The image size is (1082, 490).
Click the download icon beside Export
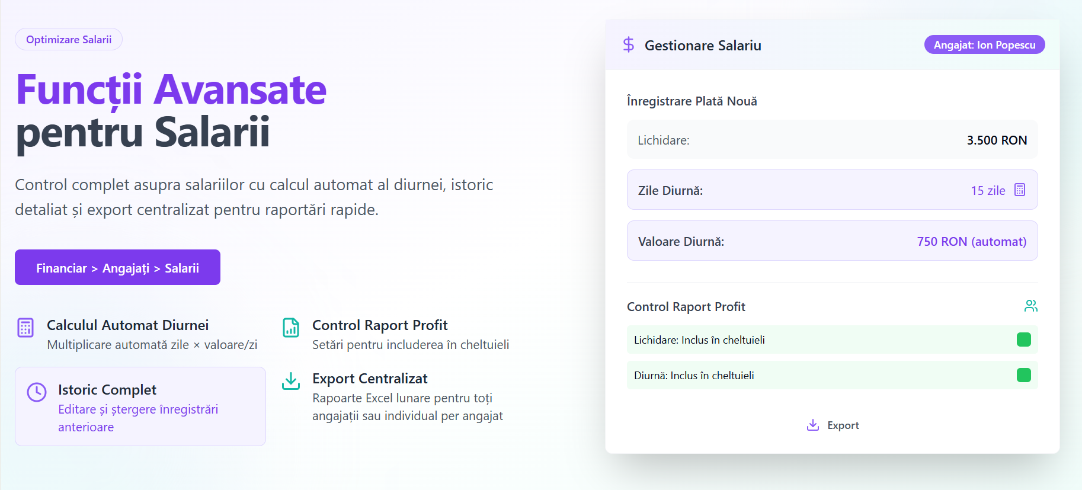click(813, 425)
